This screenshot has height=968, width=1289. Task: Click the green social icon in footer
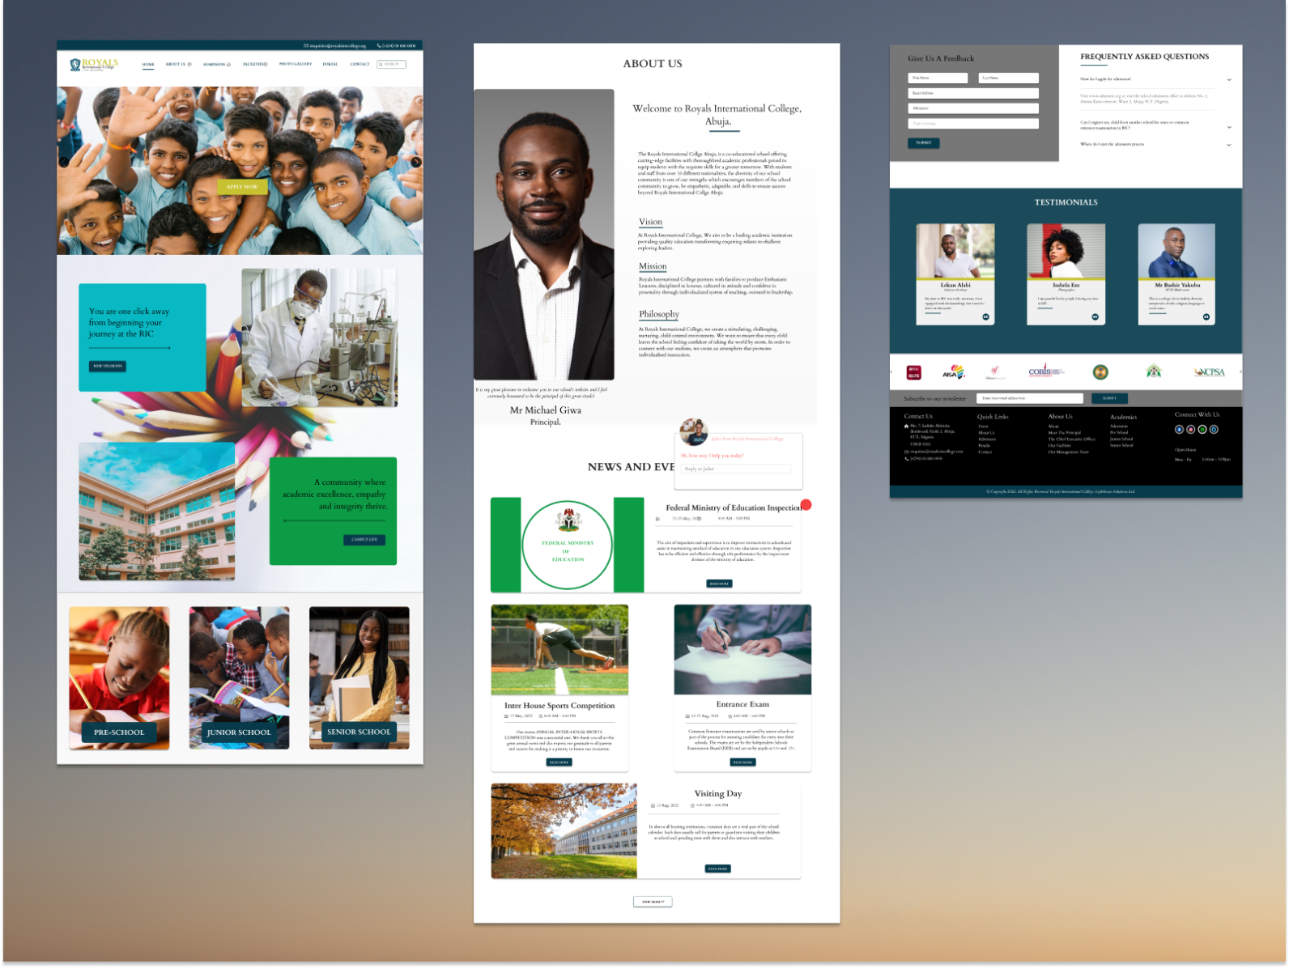1202,430
